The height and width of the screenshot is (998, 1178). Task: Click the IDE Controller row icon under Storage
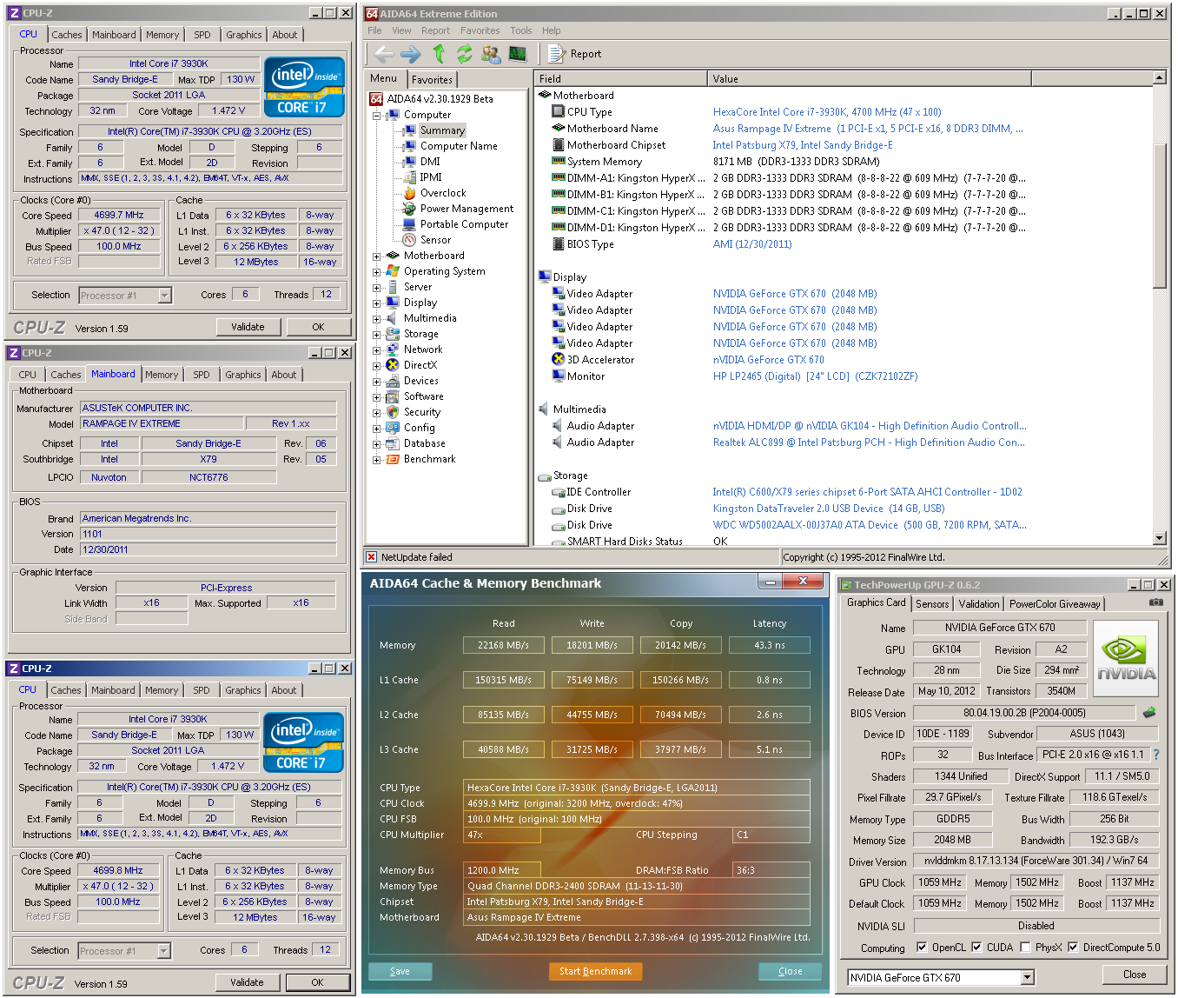point(559,492)
